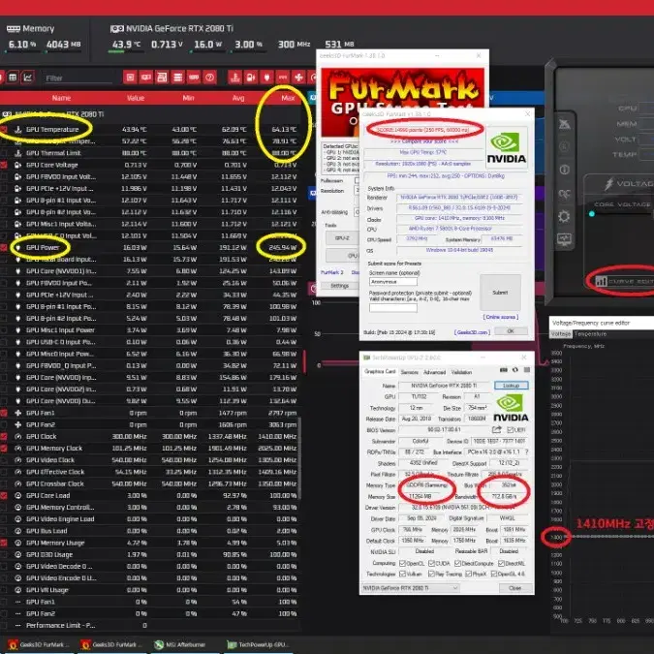Toggle the PhysX checkbox in GPU-Z
Screen dimensions: 654x654
pyautogui.click(x=468, y=574)
